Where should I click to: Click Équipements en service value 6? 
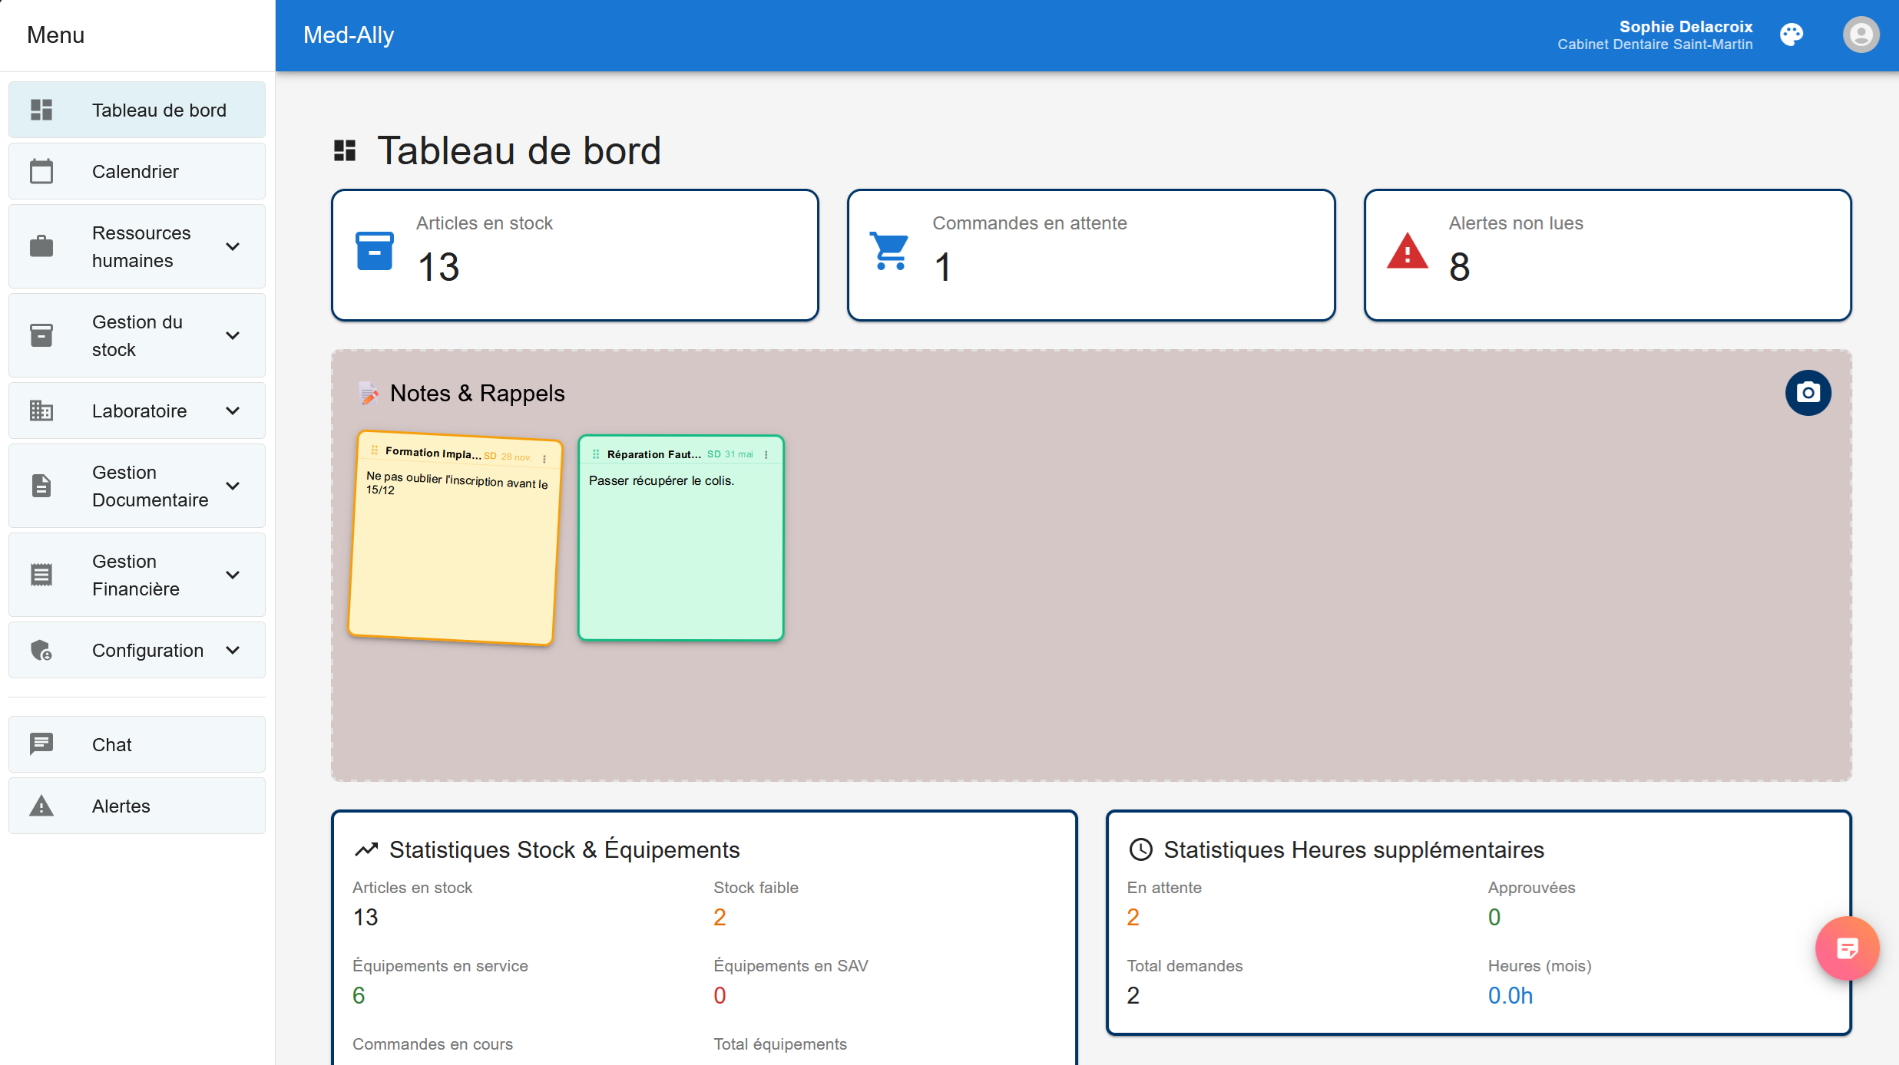pyautogui.click(x=358, y=995)
